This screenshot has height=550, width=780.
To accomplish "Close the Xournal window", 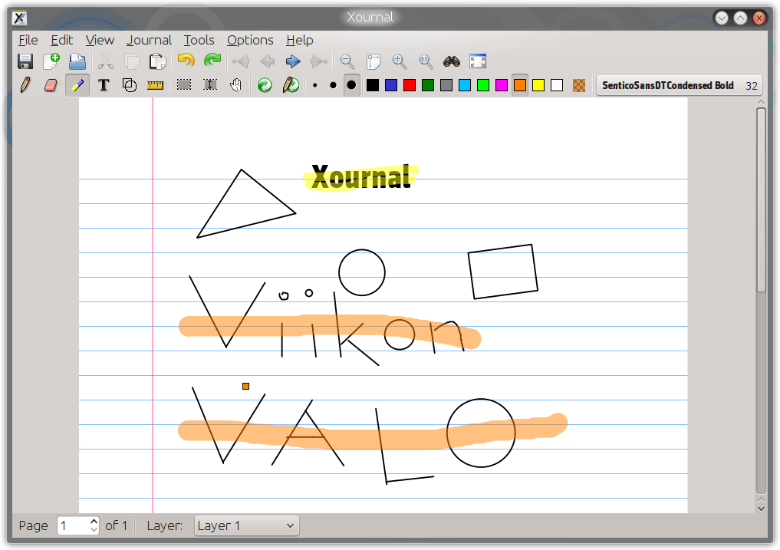I will 759,18.
